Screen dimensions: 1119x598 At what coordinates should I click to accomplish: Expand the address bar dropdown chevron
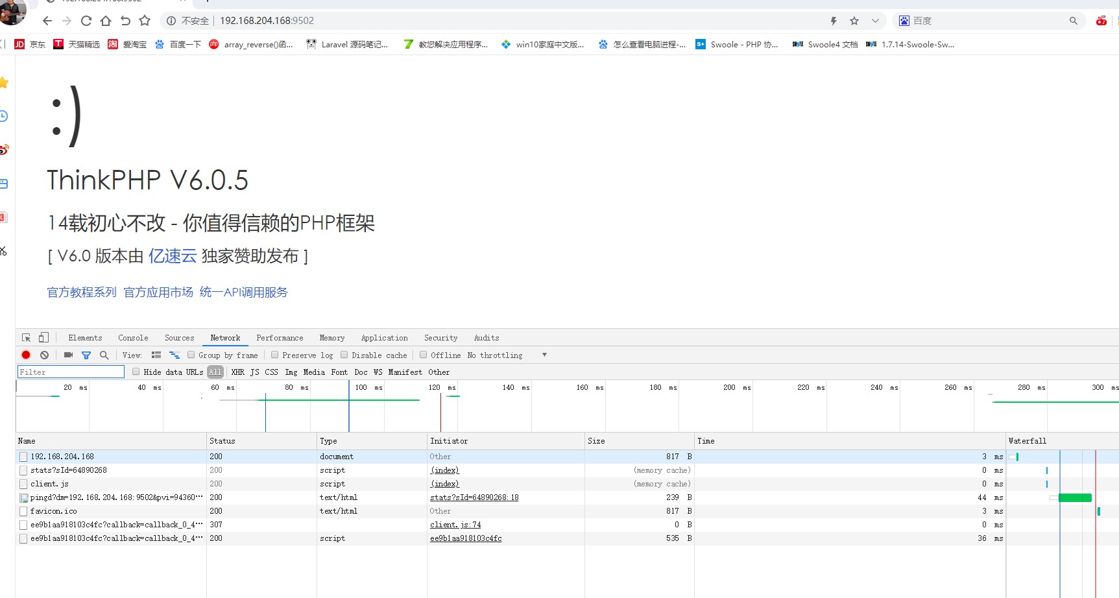[875, 21]
